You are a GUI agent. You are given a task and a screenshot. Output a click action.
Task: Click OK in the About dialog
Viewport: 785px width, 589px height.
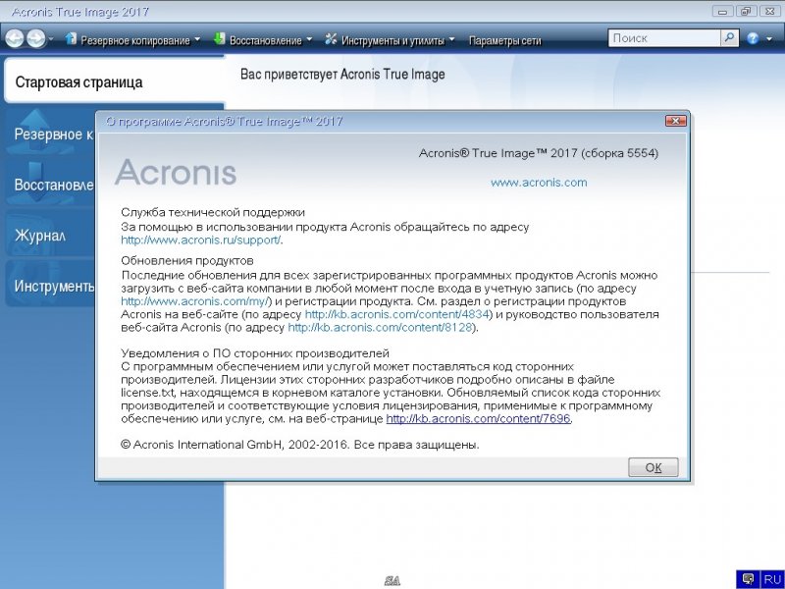(654, 467)
